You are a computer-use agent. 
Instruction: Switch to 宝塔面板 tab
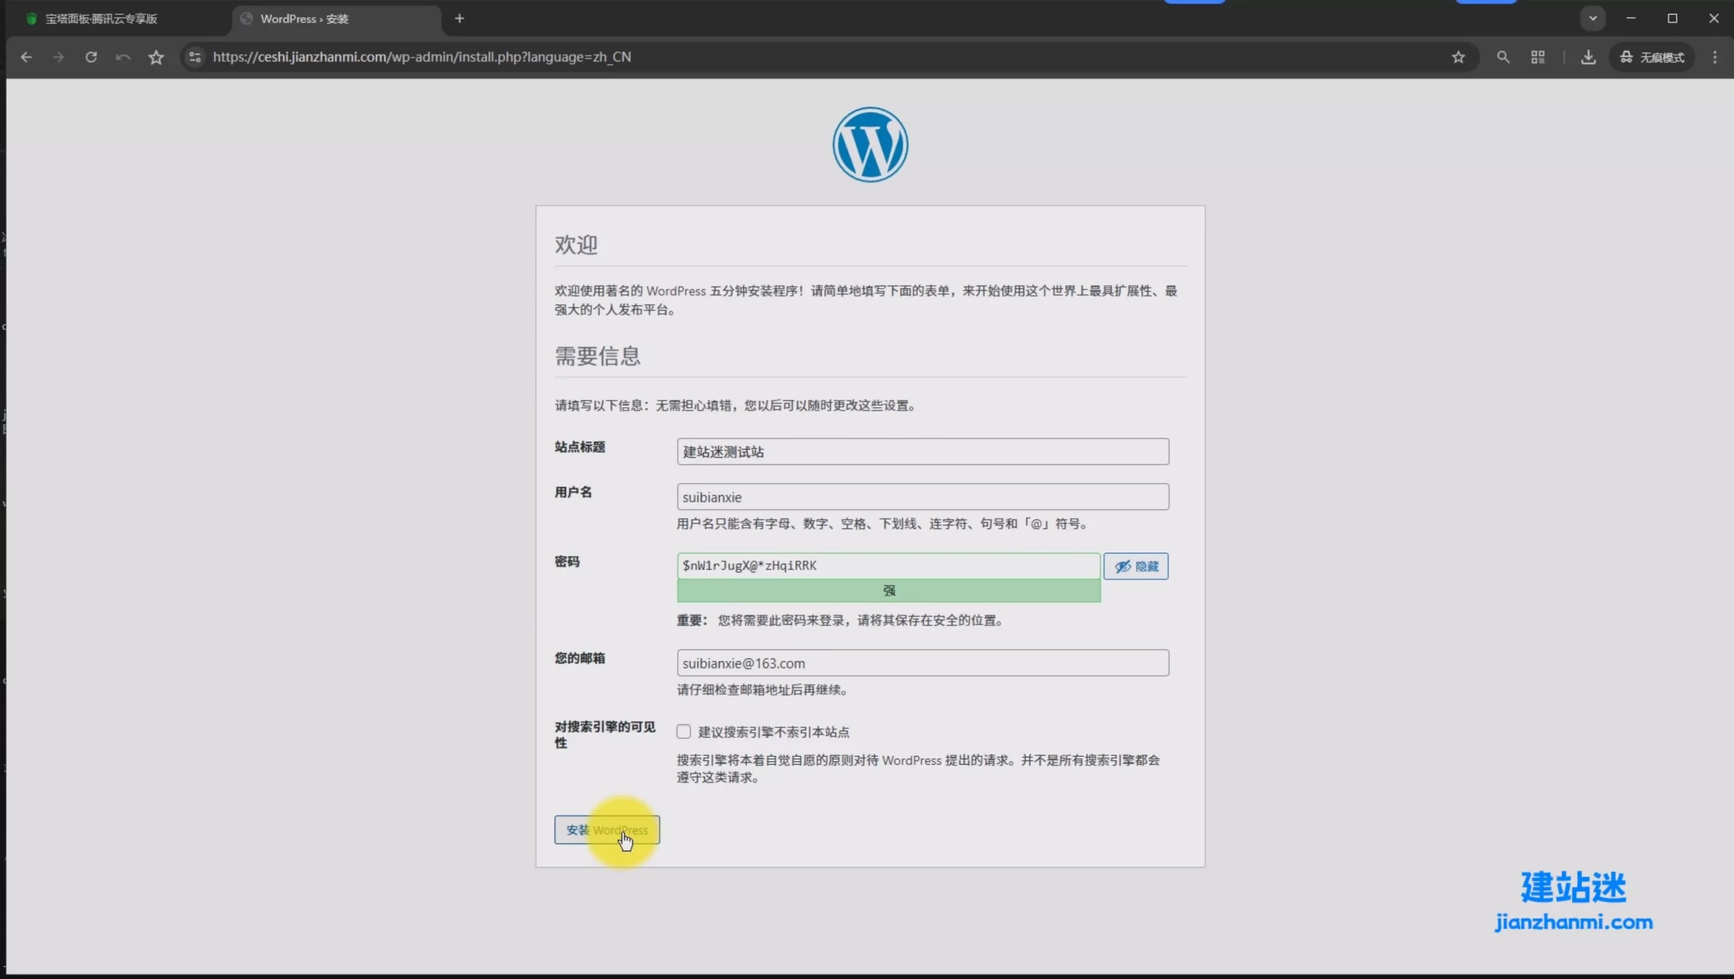point(102,19)
